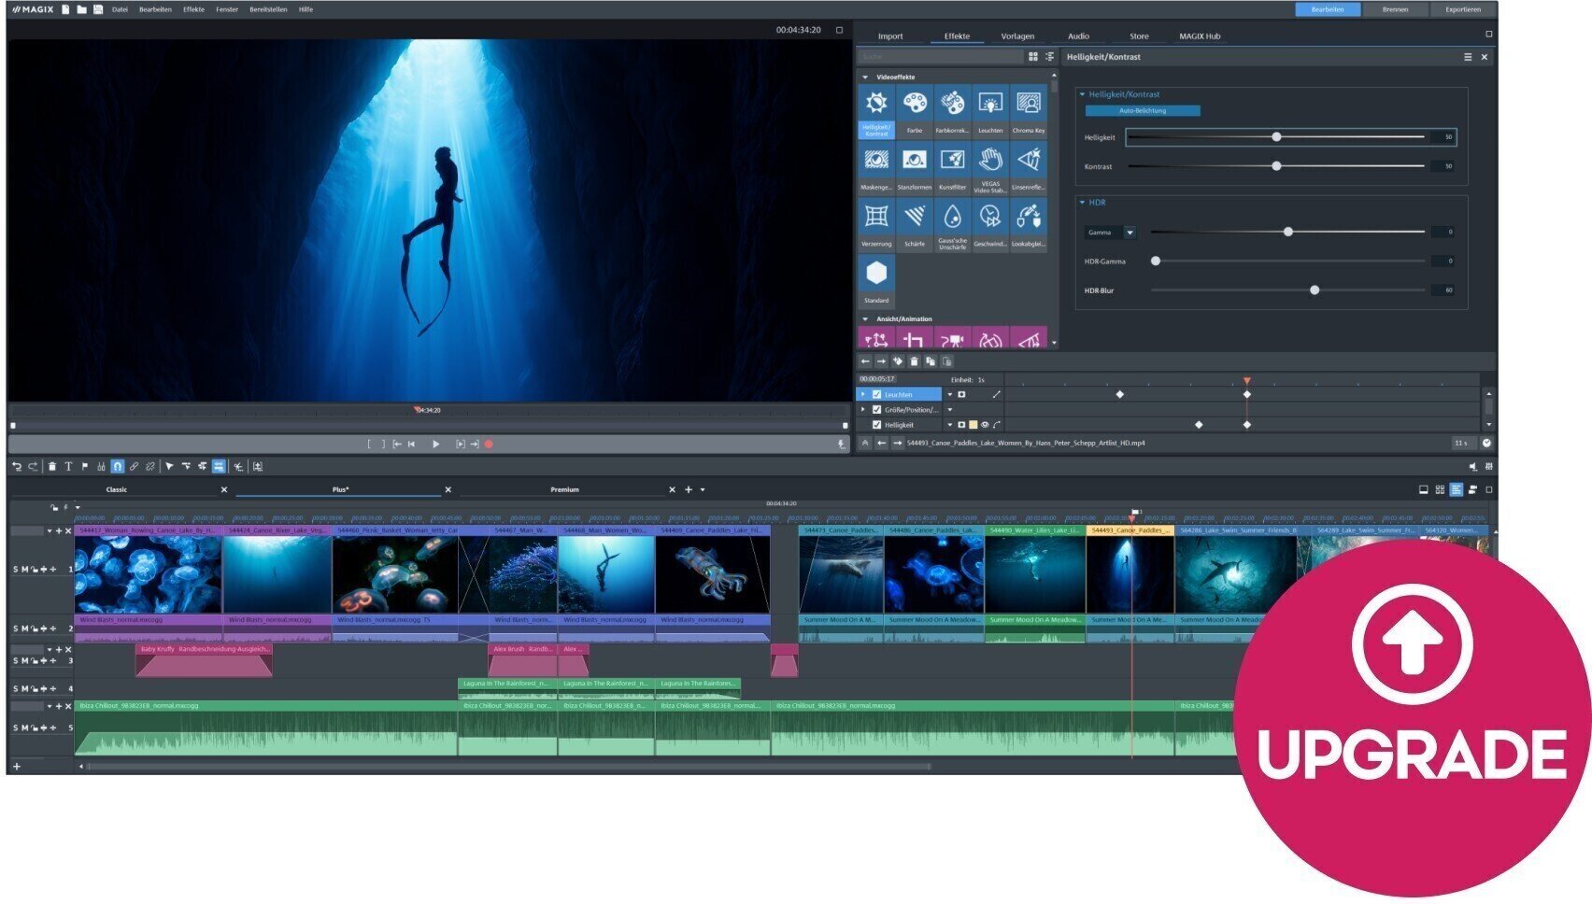The image size is (1592, 904).
Task: Expand the Größe/Position keyframe track
Action: pyautogui.click(x=863, y=409)
